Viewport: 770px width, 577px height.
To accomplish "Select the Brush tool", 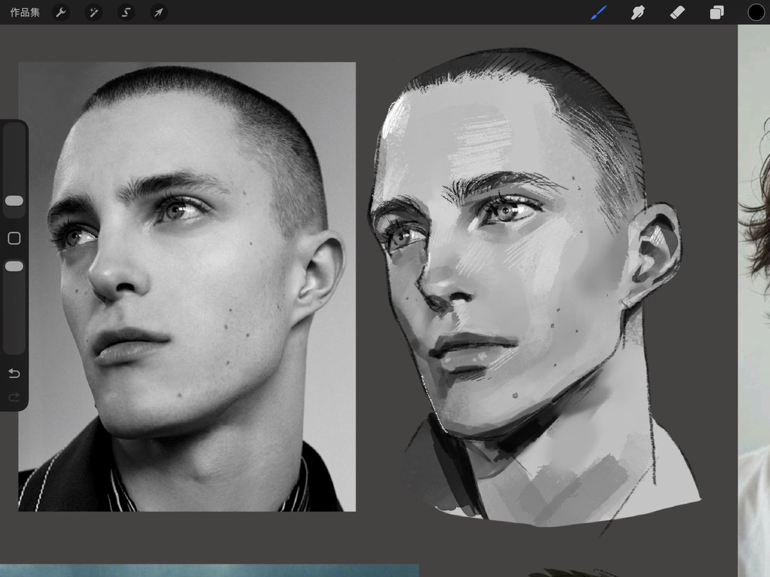I will point(598,12).
